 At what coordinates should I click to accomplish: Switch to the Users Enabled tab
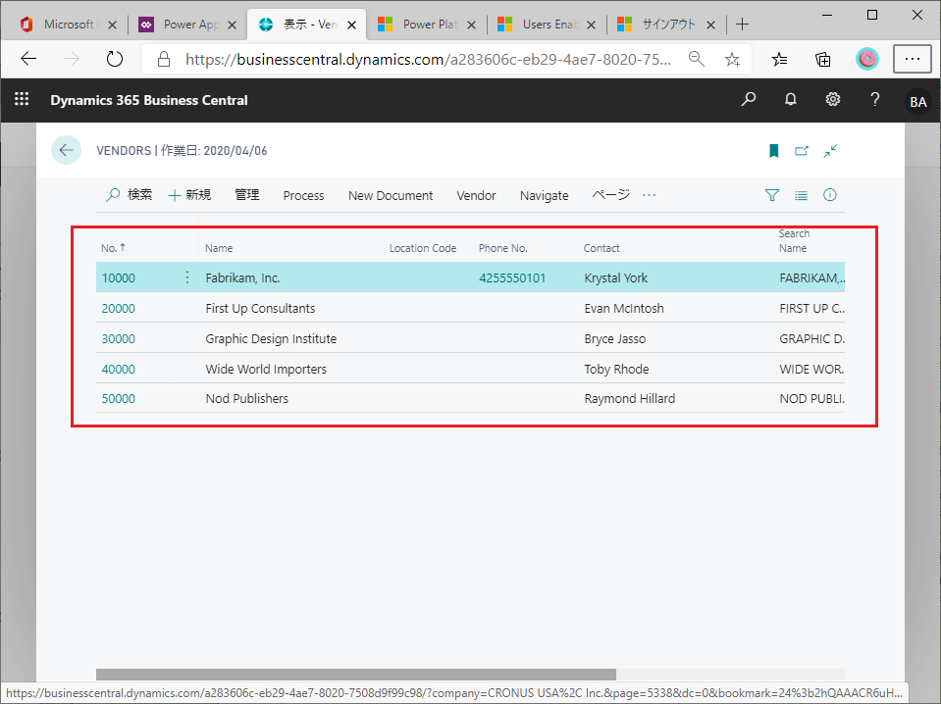pyautogui.click(x=546, y=25)
